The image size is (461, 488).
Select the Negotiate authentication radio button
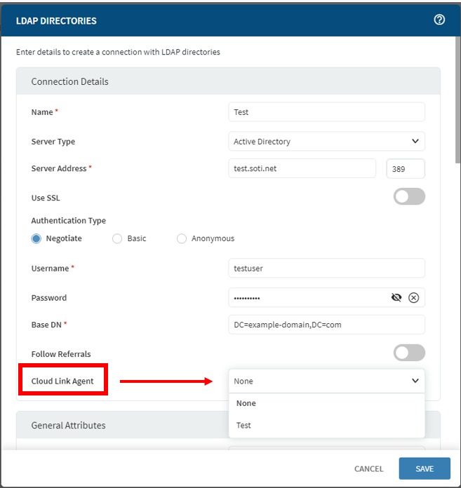pyautogui.click(x=36, y=238)
